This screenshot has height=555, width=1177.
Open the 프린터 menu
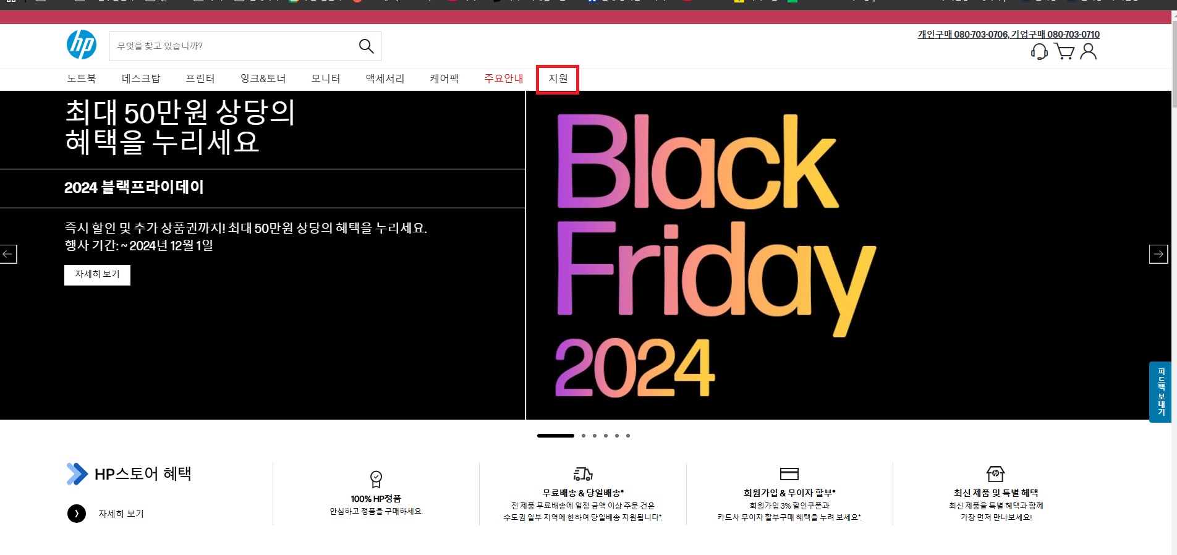pos(200,78)
